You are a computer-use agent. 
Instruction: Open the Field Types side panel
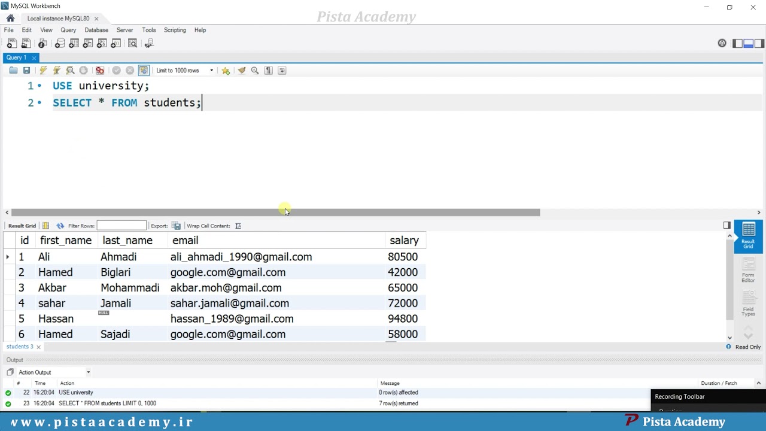748,304
